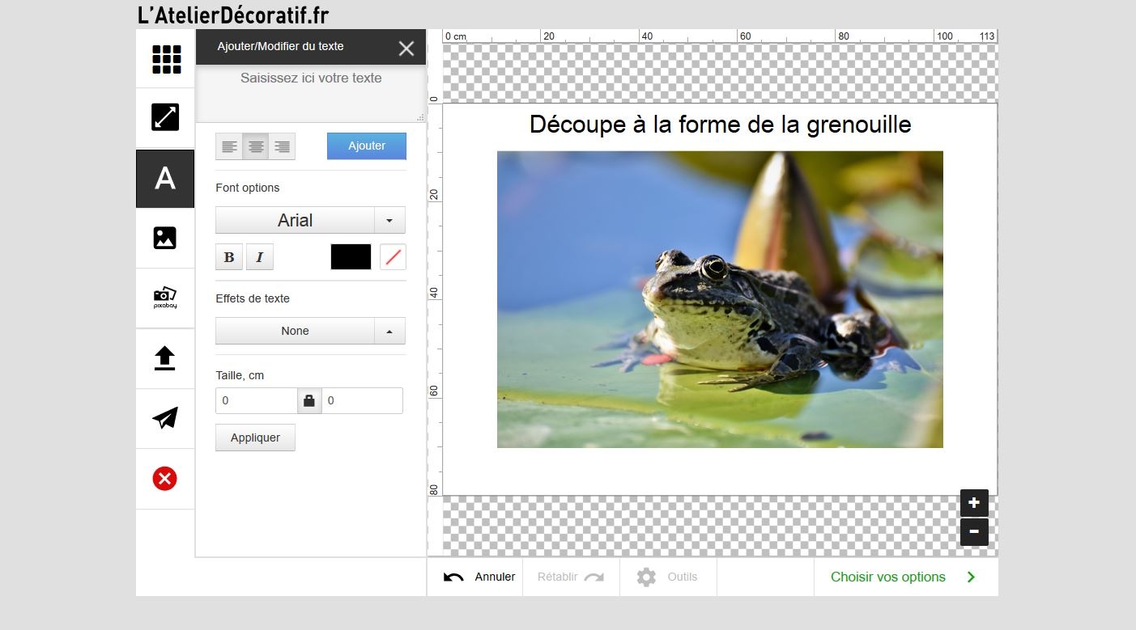Toggle the size aspect ratio lock
The image size is (1136, 630).
coord(308,401)
